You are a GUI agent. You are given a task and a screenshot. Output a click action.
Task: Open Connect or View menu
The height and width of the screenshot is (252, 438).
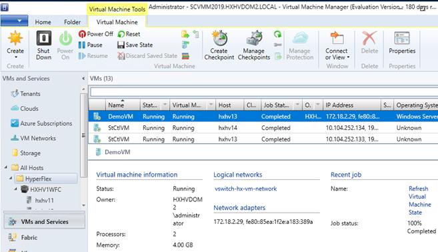point(337,45)
